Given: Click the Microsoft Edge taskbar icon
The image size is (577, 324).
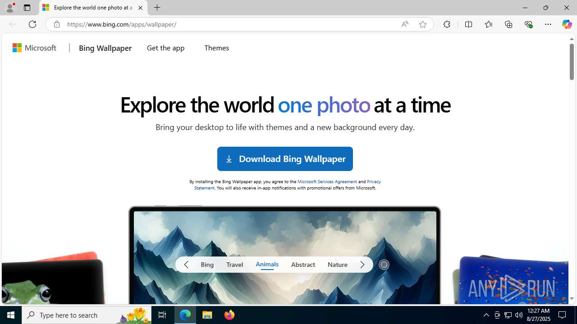Looking at the screenshot, I should tap(185, 315).
